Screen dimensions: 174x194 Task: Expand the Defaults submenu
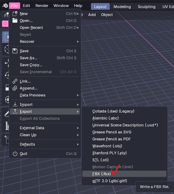point(45,144)
